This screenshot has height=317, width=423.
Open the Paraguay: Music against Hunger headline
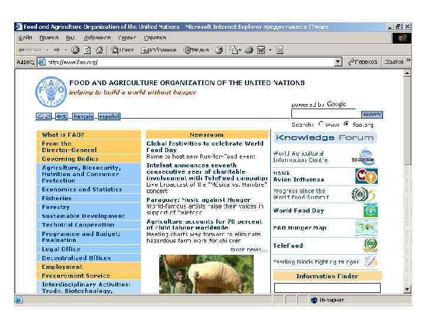199,200
